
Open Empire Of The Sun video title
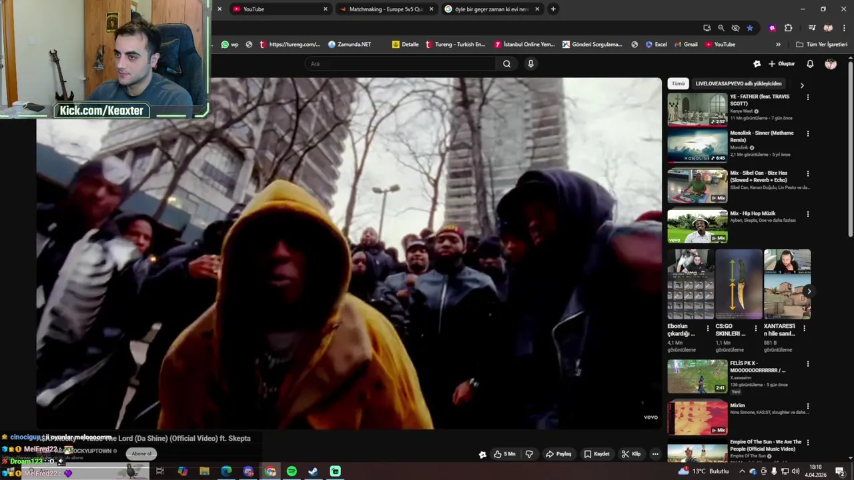tap(765, 445)
